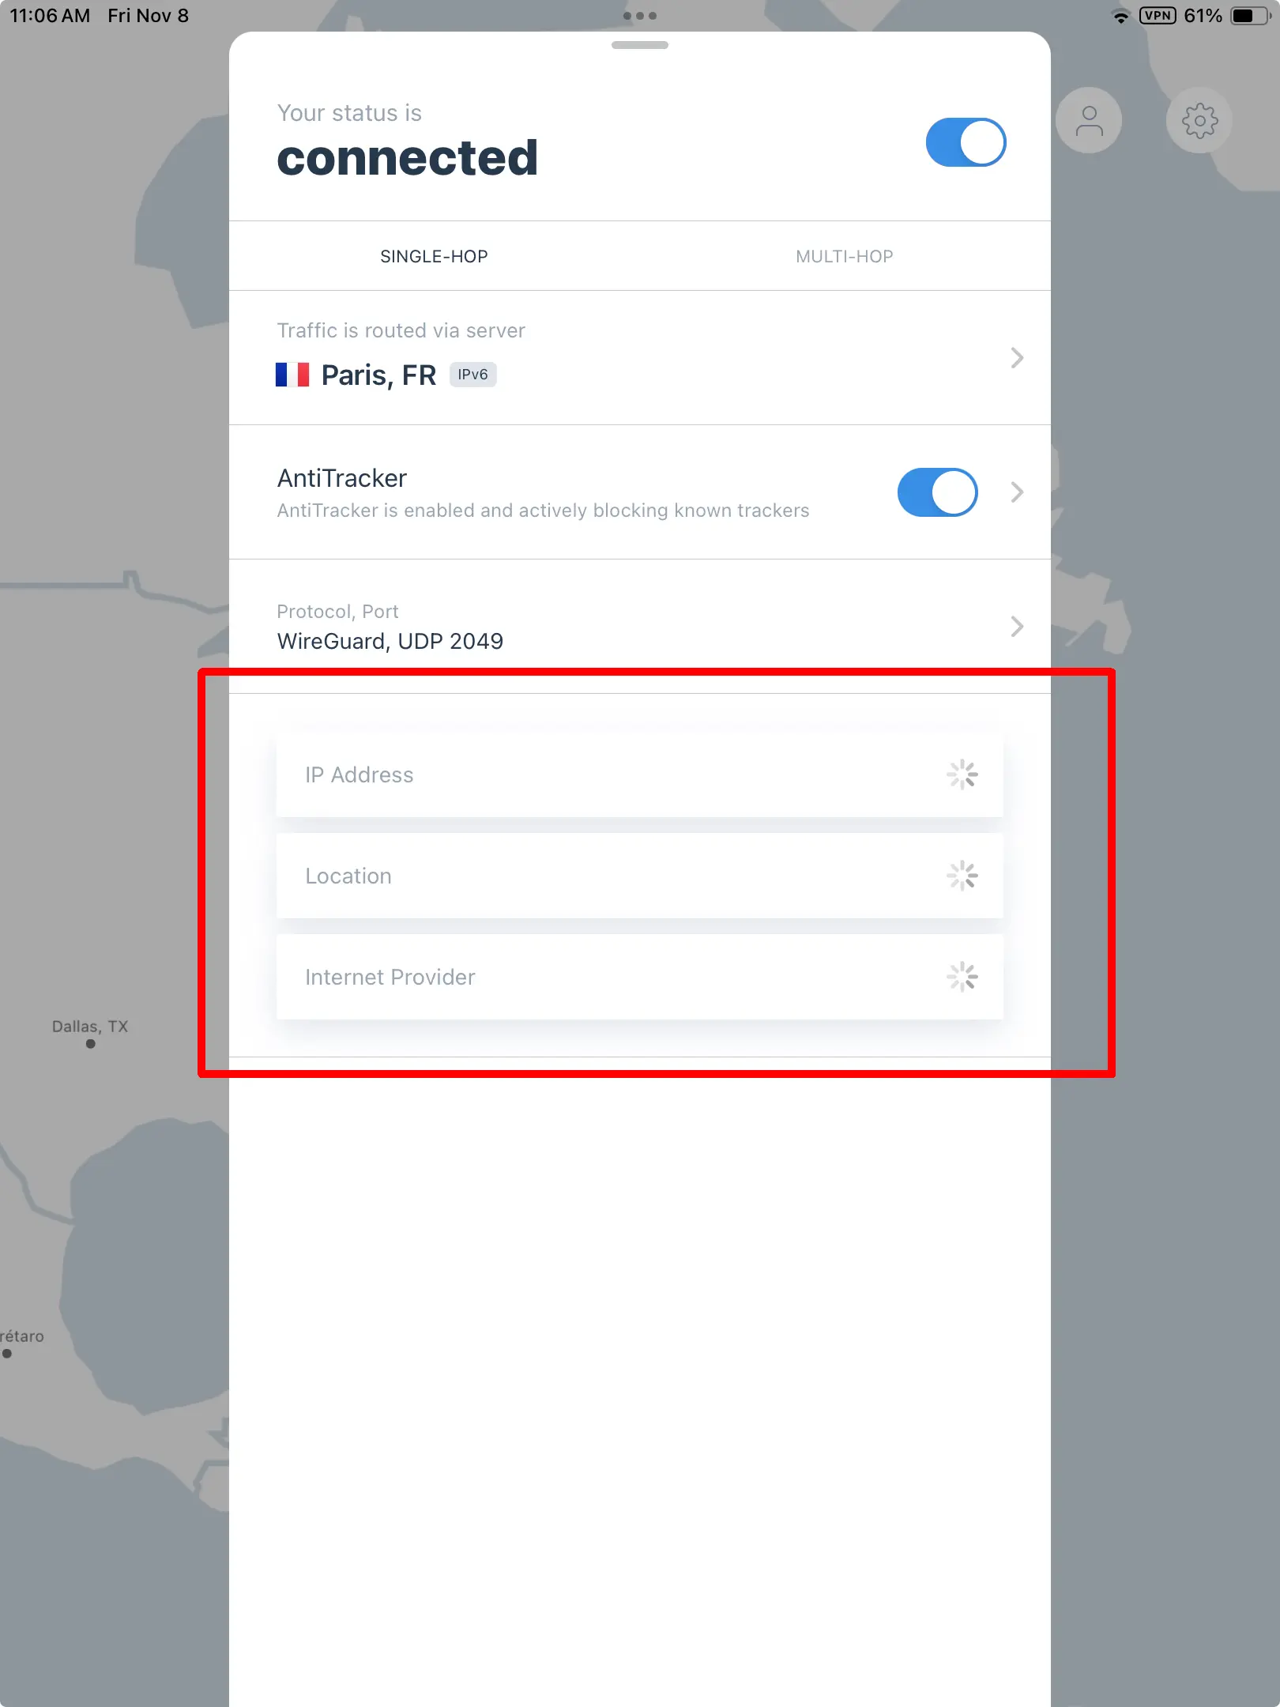Disable the AntiTracker switch
Screen dimensions: 1280x1707
point(937,492)
